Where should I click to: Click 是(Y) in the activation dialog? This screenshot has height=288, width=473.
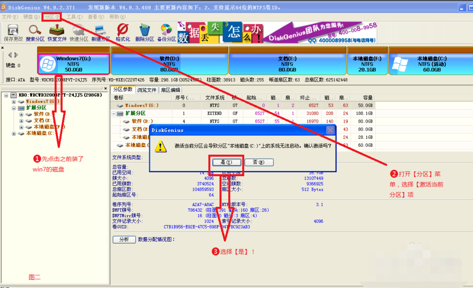(x=226, y=162)
